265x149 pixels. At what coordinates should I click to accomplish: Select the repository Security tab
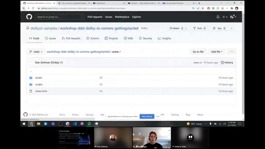point(145,38)
